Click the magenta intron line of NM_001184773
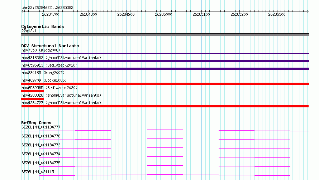Image resolution: width=319 pixels, height=180 pixels. coord(165,148)
